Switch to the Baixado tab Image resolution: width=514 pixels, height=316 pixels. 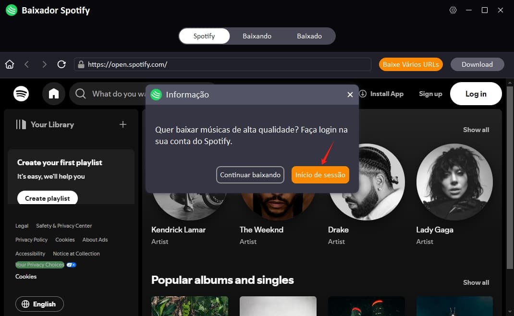click(309, 36)
